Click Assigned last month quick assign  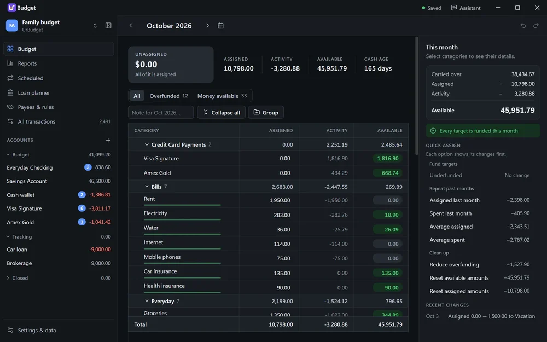pos(479,200)
